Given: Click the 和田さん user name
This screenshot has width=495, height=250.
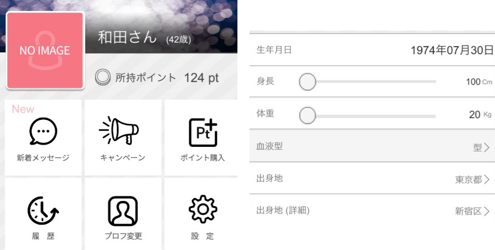Looking at the screenshot, I should [x=127, y=39].
